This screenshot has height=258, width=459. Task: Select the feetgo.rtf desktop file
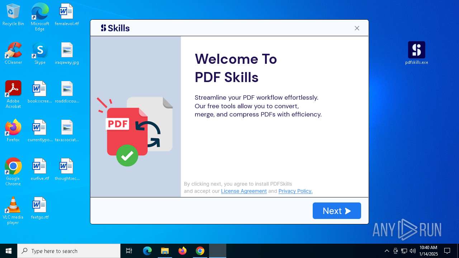(40, 208)
